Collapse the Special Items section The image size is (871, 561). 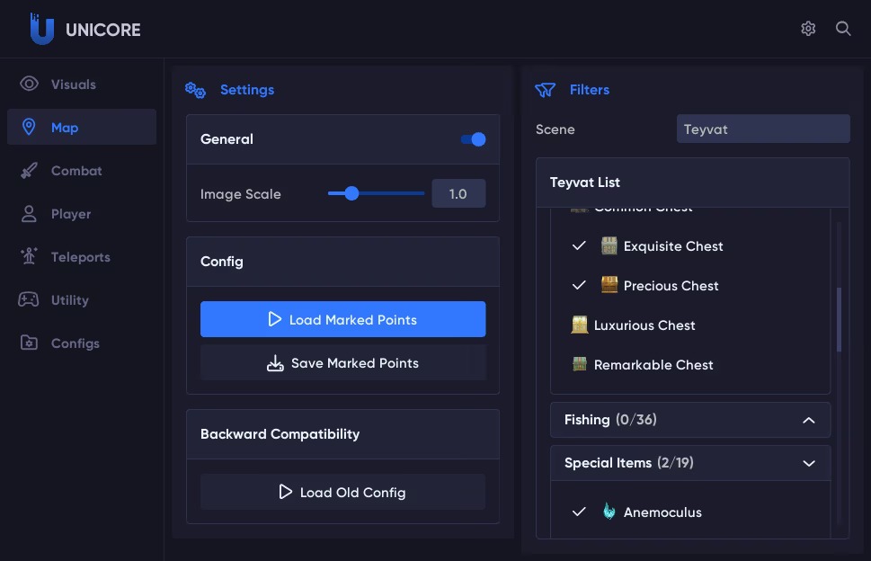(809, 463)
